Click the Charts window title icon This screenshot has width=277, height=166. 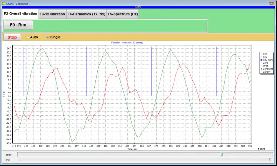click(x=4, y=3)
